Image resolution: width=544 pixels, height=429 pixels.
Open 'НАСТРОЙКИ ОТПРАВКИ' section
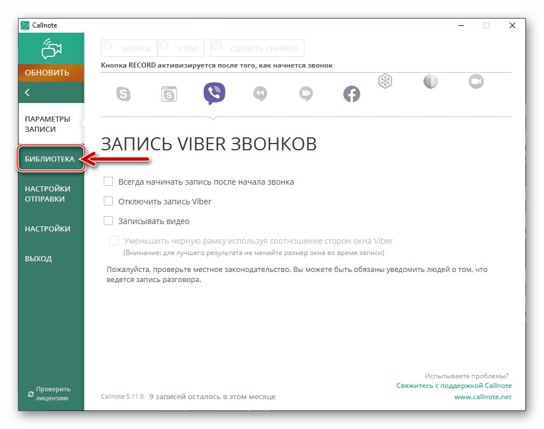click(51, 194)
